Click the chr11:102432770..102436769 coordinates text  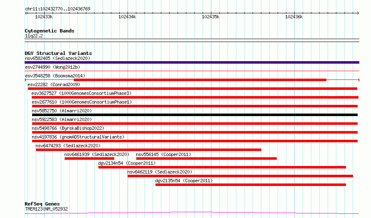[58, 9]
